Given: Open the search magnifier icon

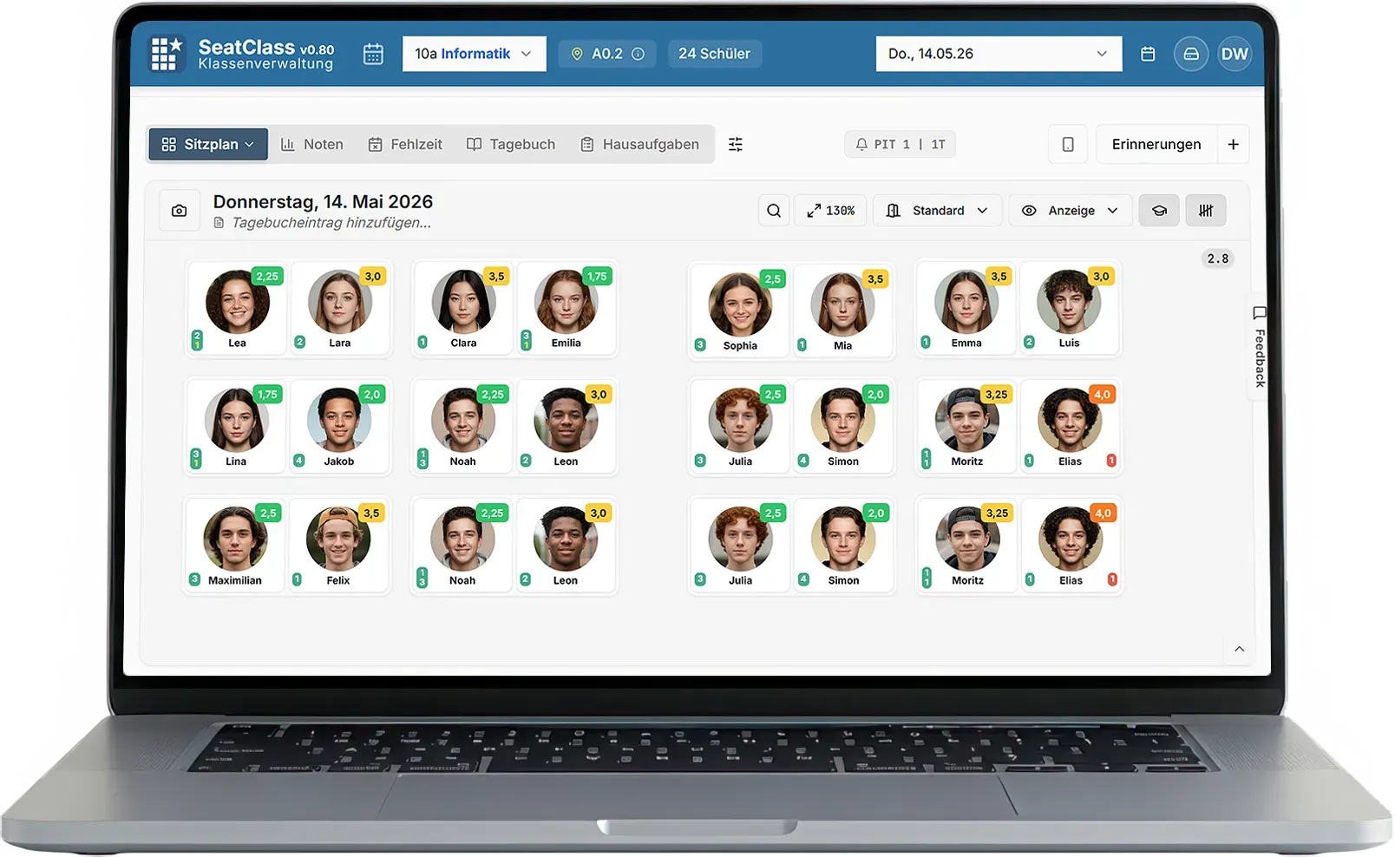Looking at the screenshot, I should click(x=774, y=211).
